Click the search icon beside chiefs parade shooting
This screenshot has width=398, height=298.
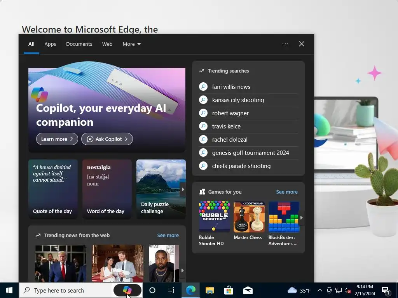tap(203, 166)
